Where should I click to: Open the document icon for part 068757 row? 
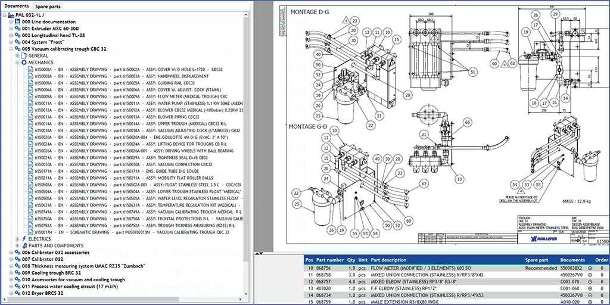(x=590, y=282)
